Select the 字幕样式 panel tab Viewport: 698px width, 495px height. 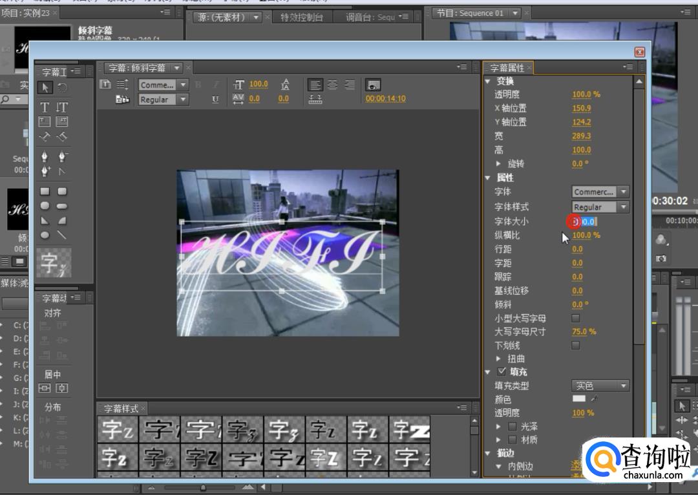click(x=122, y=408)
